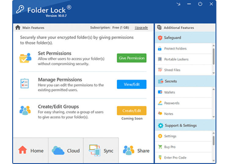Click the Protect Folders lock icon
This screenshot has width=229, height=164.
(x=160, y=49)
